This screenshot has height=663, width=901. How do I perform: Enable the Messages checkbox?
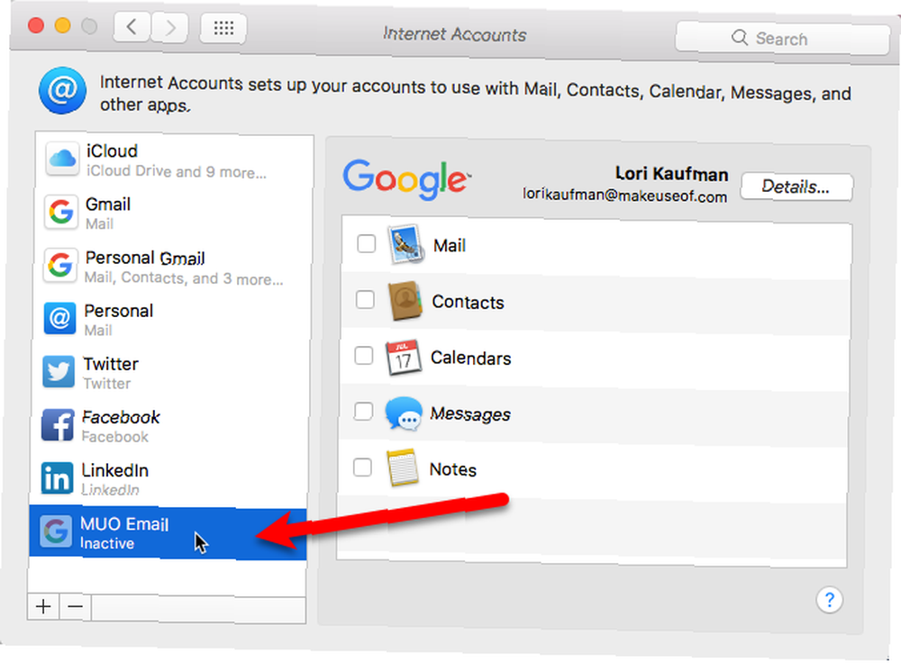tap(363, 412)
